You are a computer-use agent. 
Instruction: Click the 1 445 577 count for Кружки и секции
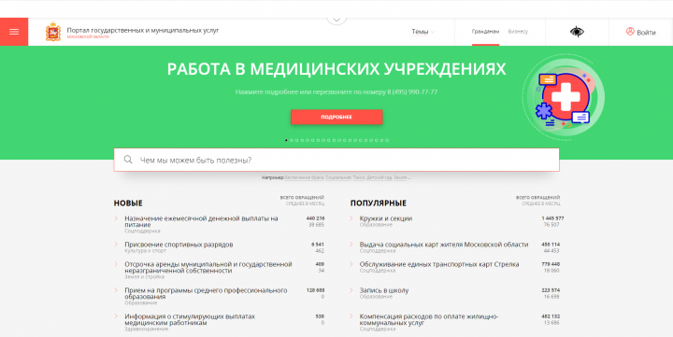point(552,218)
